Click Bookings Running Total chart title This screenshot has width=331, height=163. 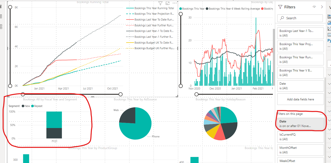tap(93, 2)
